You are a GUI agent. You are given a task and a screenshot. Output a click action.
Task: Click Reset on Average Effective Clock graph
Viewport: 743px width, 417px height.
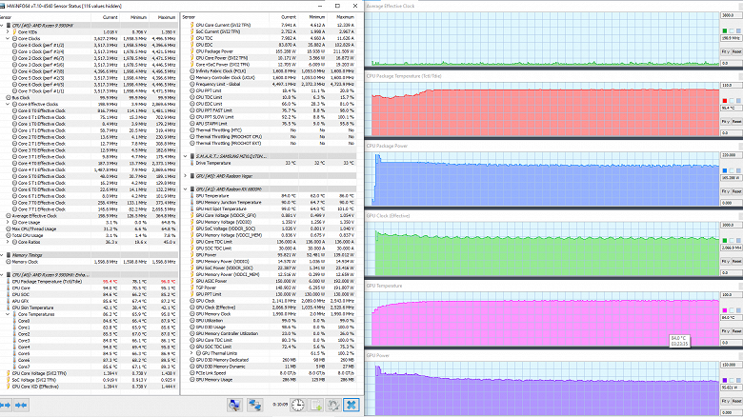tap(737, 51)
